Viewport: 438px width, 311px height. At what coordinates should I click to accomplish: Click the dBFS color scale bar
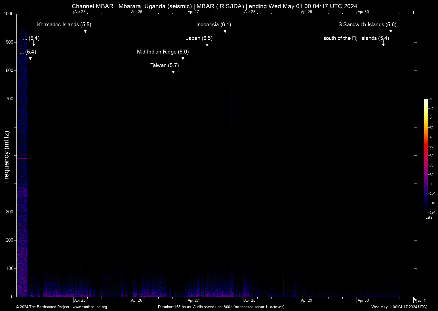coord(426,155)
